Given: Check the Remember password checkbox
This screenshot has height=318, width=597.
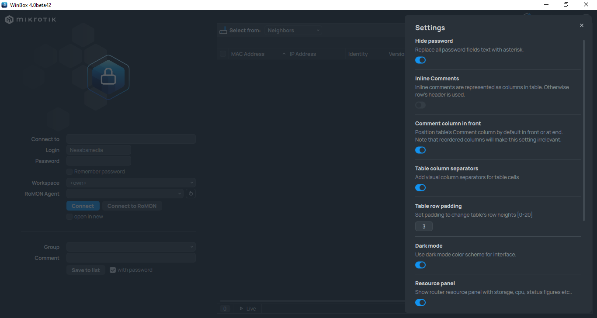Looking at the screenshot, I should click(69, 172).
